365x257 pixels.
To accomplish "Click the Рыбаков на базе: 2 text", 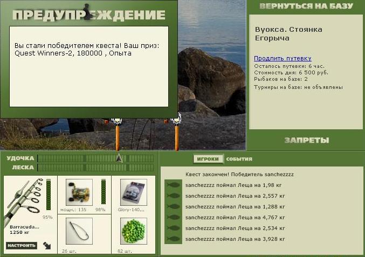I will pyautogui.click(x=281, y=79).
